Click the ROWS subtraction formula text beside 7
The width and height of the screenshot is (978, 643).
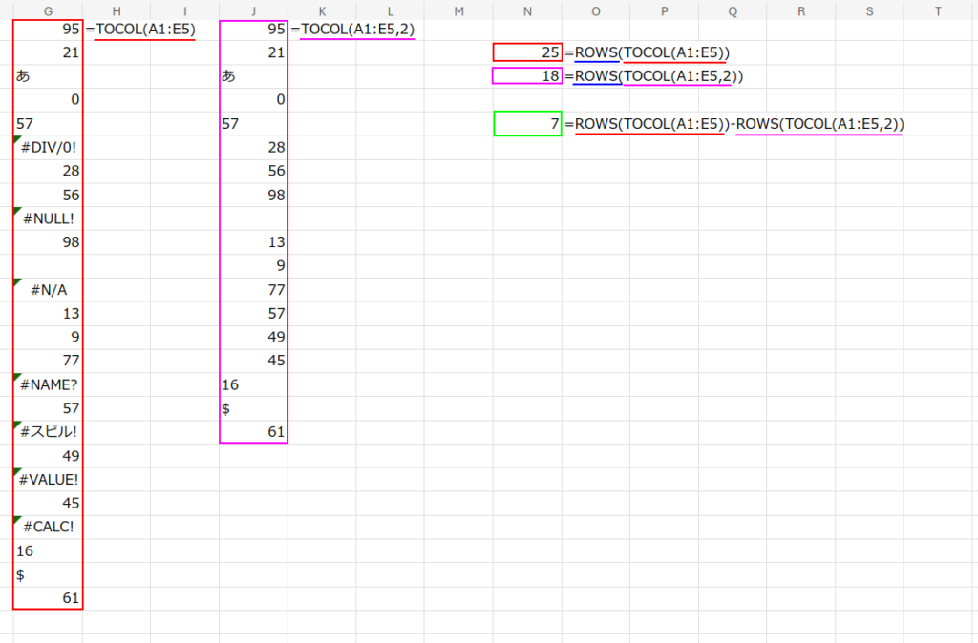(x=733, y=124)
